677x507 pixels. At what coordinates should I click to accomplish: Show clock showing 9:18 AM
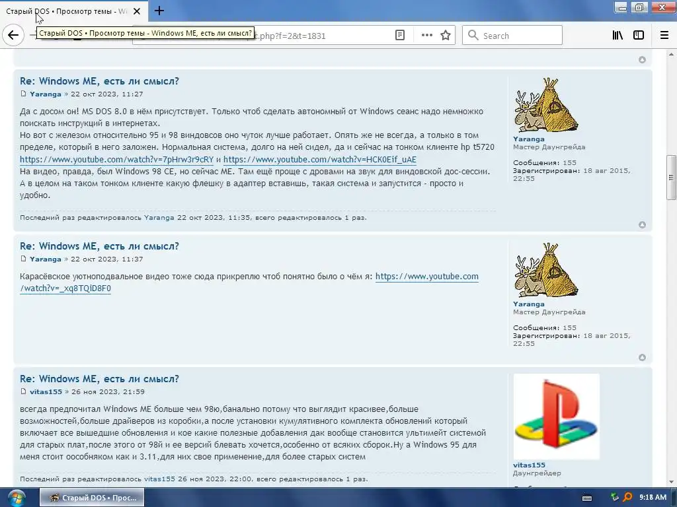tap(653, 498)
